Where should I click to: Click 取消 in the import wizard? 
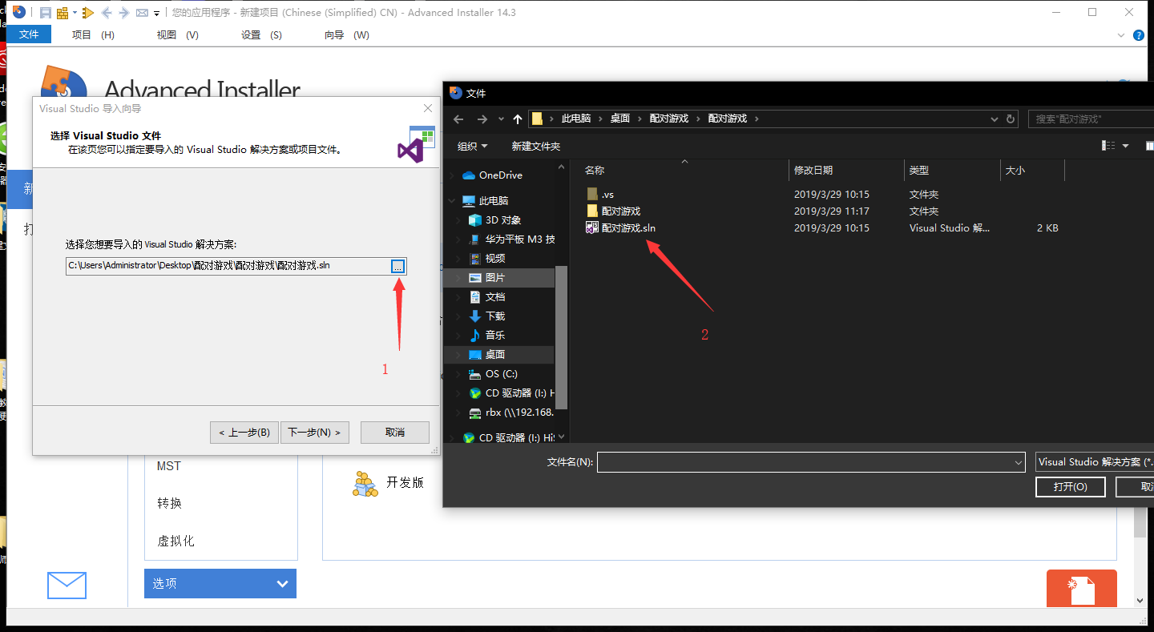tap(395, 433)
